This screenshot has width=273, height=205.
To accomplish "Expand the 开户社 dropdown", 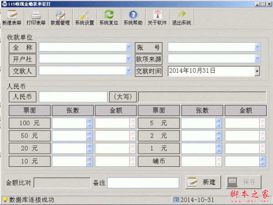I will 129,59.
